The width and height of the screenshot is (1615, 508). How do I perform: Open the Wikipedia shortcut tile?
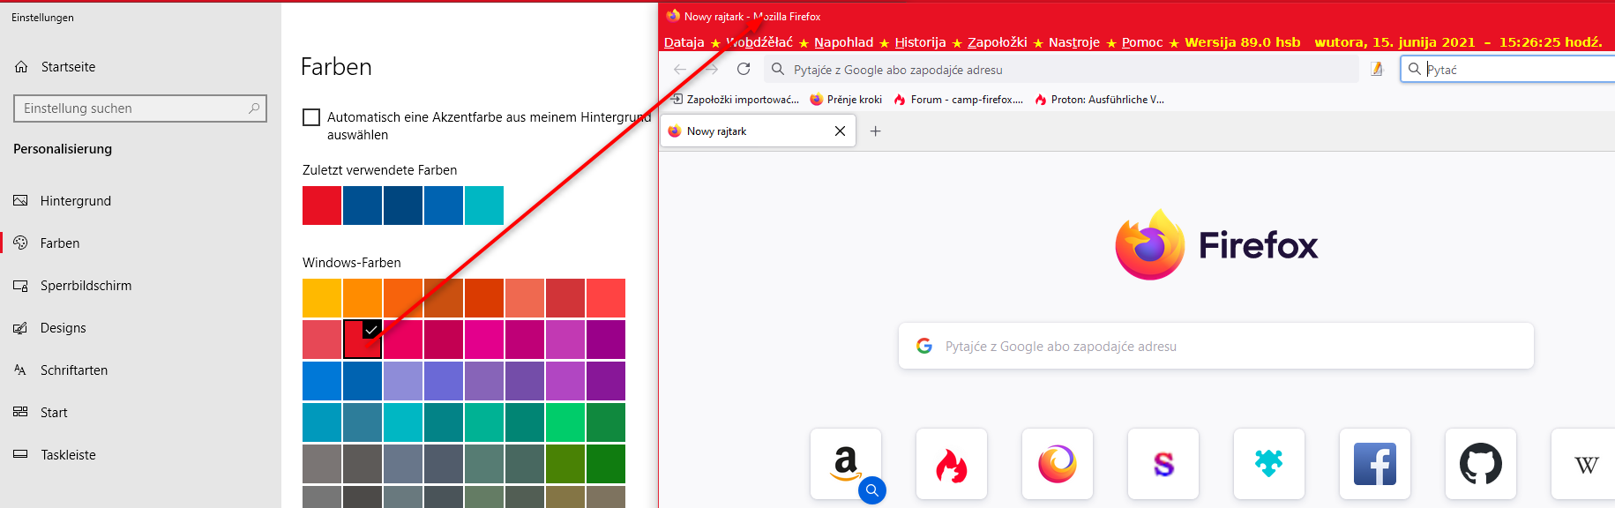(x=1585, y=464)
